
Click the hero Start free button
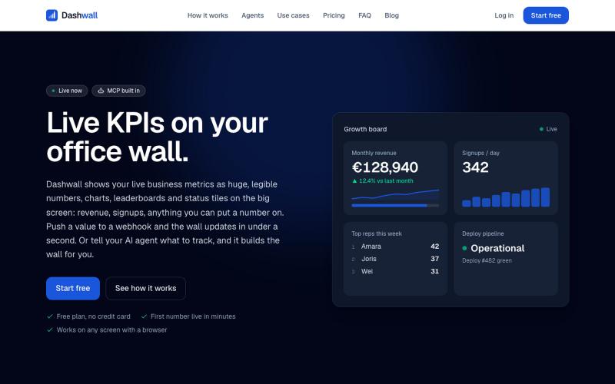point(73,289)
